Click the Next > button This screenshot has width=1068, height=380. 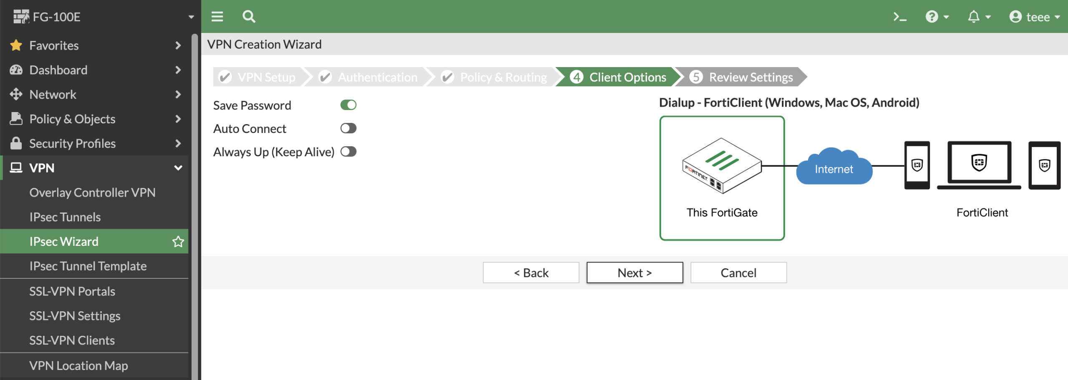tap(635, 273)
